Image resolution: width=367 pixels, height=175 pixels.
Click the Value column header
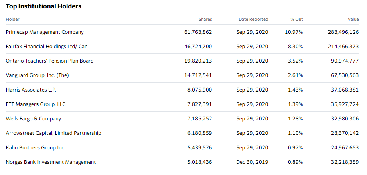353,19
